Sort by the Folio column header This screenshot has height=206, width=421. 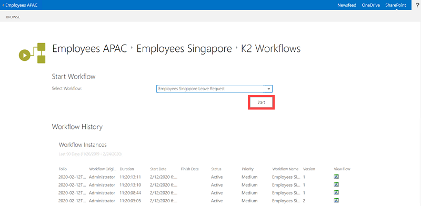(x=63, y=169)
